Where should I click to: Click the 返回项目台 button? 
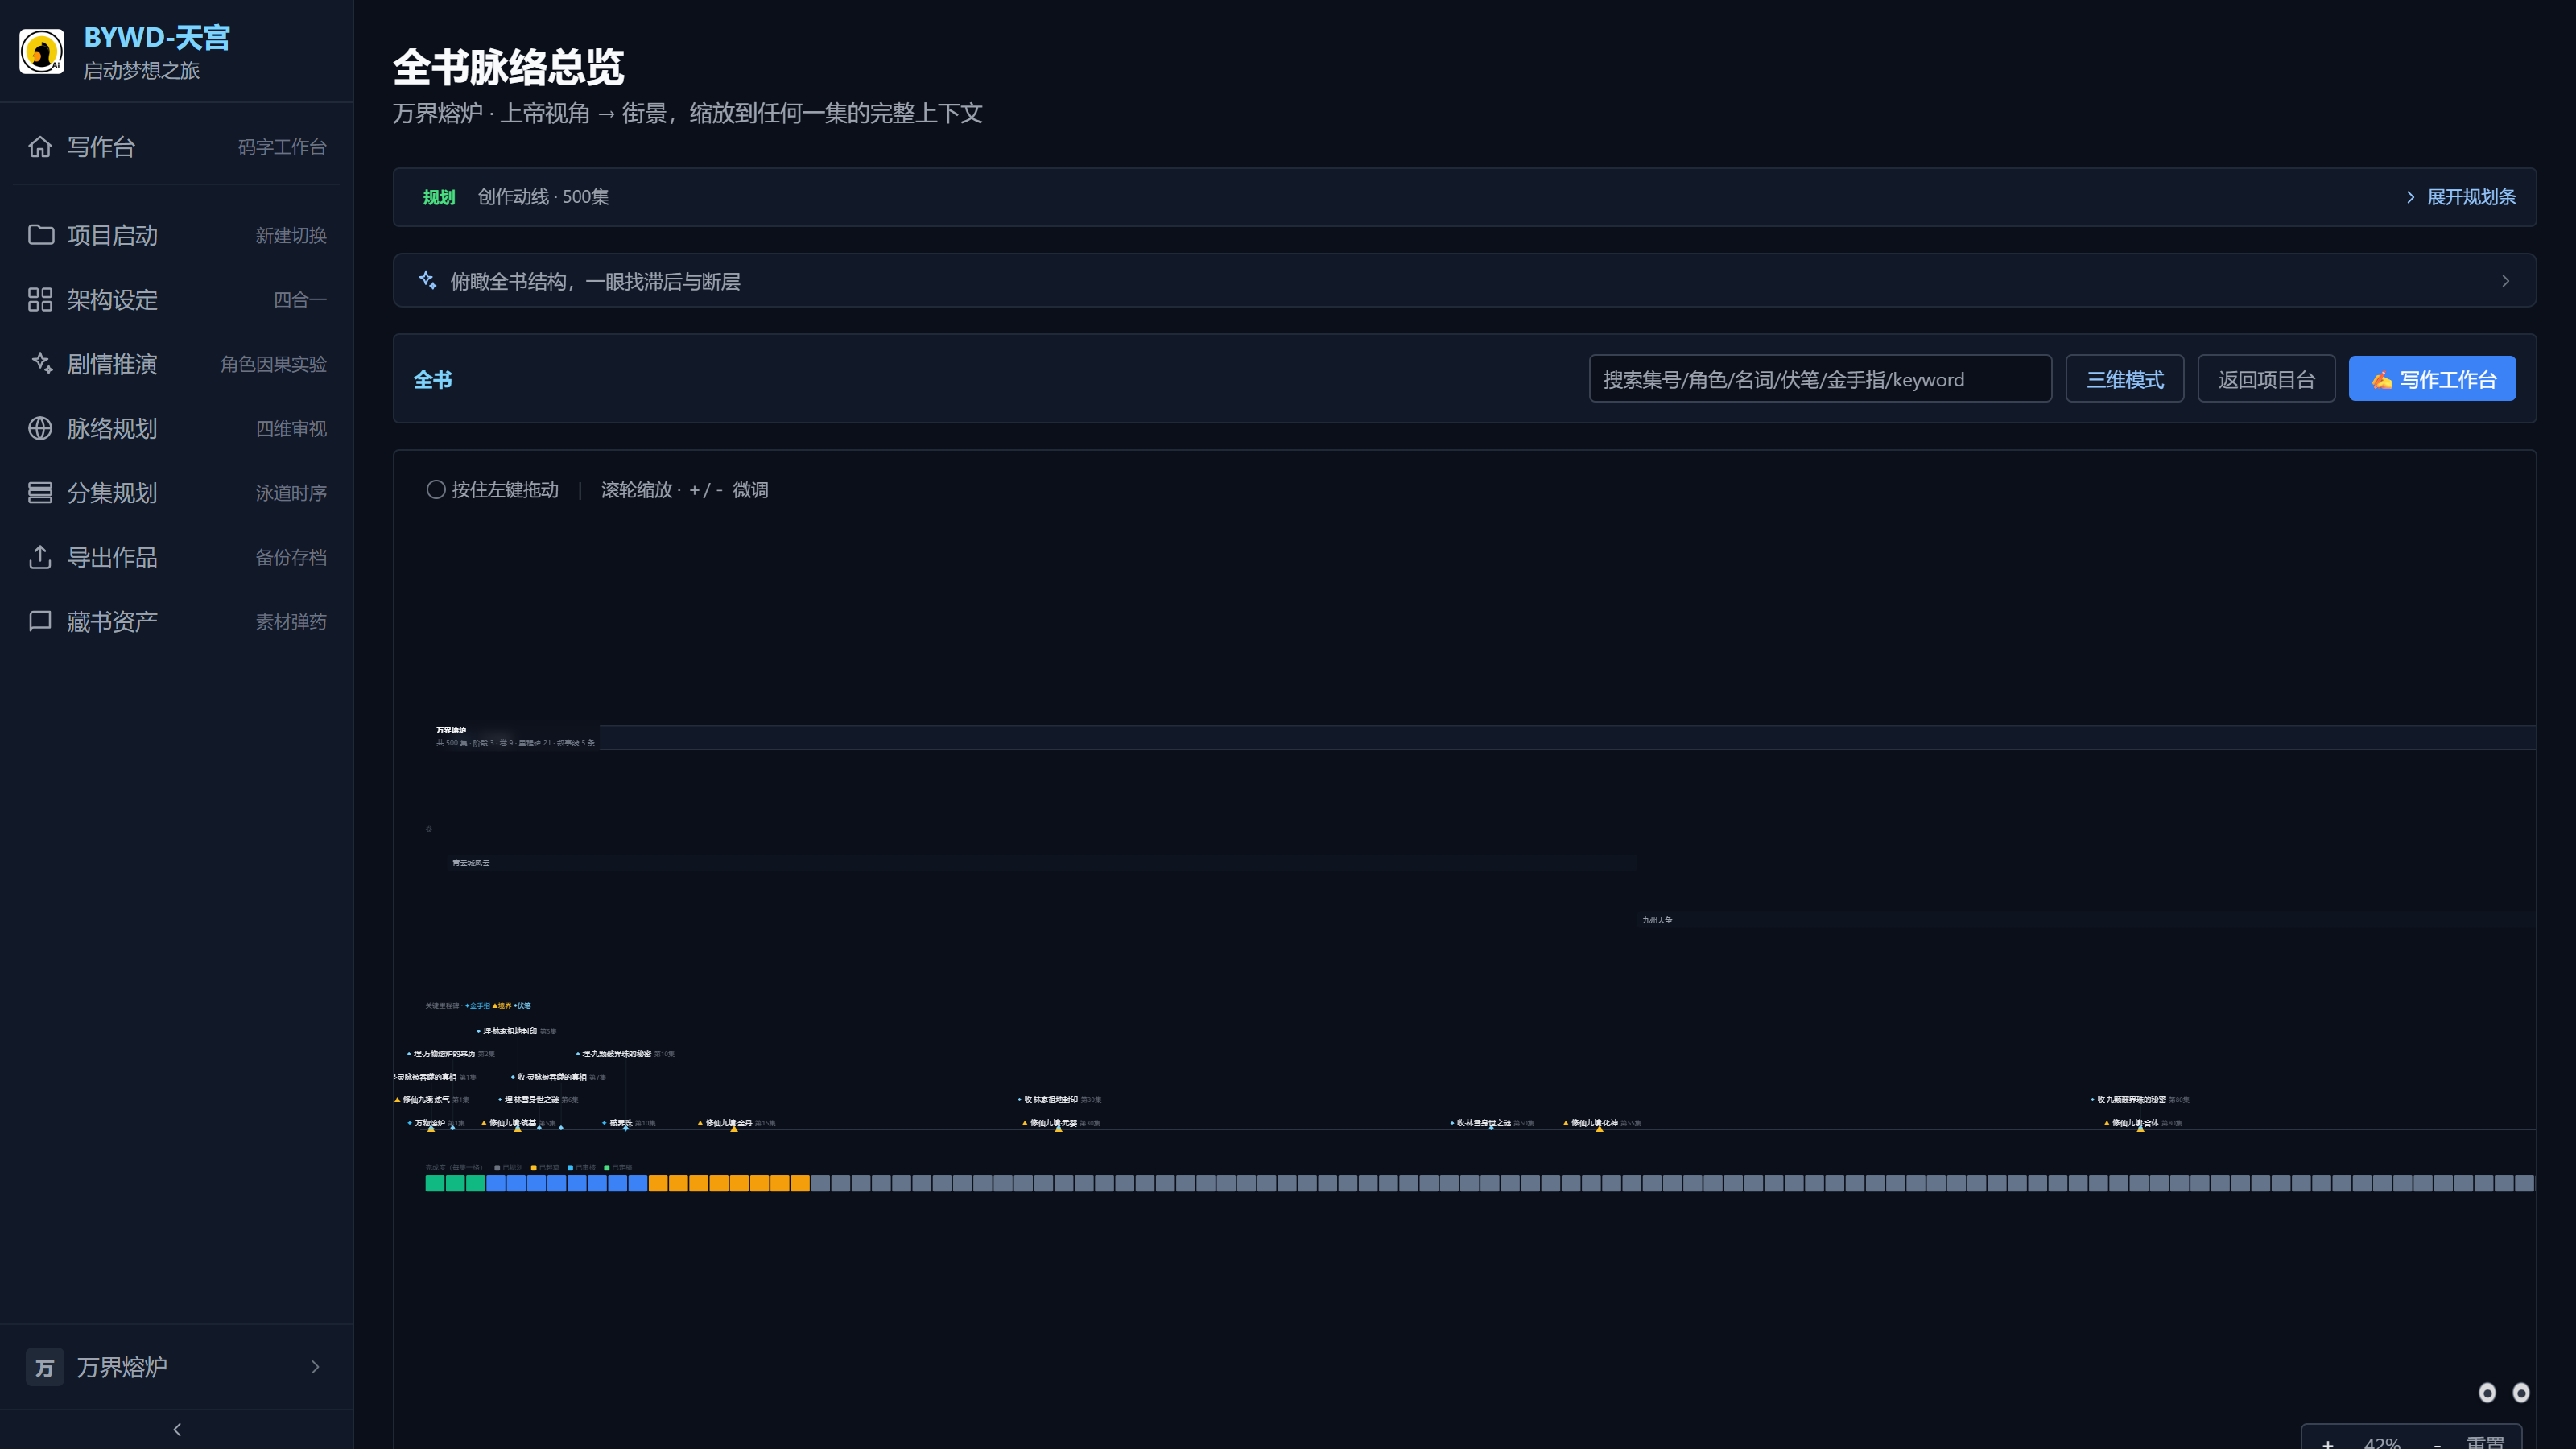pos(2266,379)
